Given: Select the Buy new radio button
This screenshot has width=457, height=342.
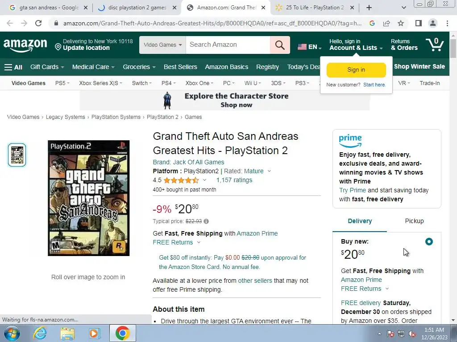Looking at the screenshot, I should (429, 242).
